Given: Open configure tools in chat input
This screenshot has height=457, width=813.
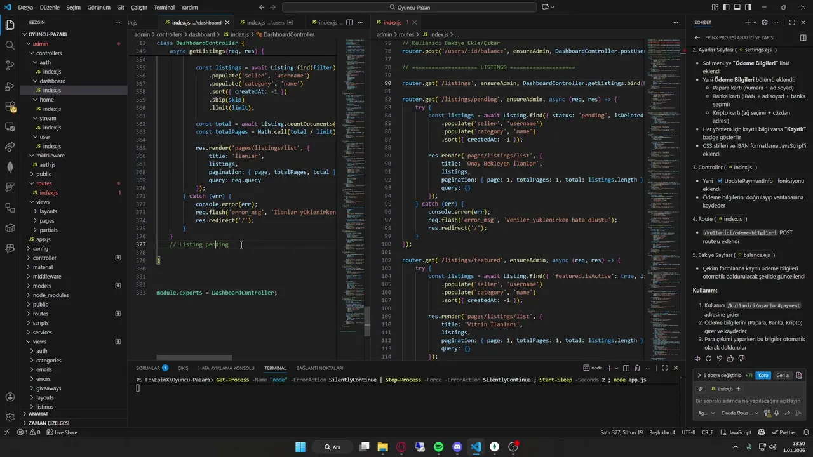Looking at the screenshot, I should [768, 413].
